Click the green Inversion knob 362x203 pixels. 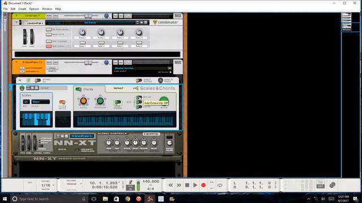click(100, 100)
